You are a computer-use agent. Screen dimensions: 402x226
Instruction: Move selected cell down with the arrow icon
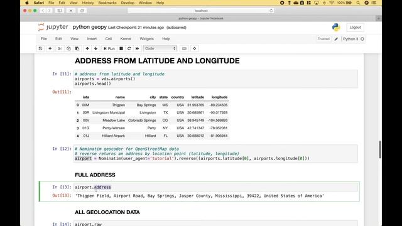(96, 48)
